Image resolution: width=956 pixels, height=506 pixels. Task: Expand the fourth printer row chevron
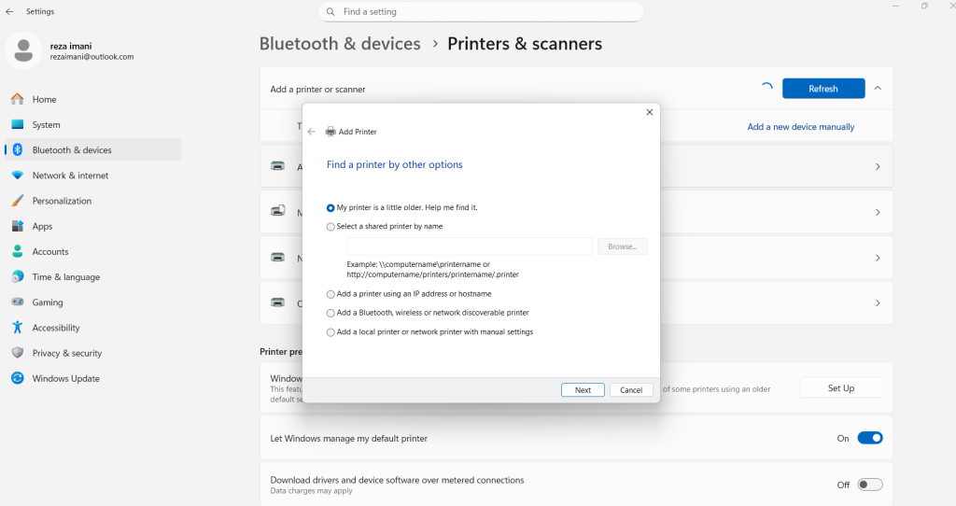tap(878, 303)
